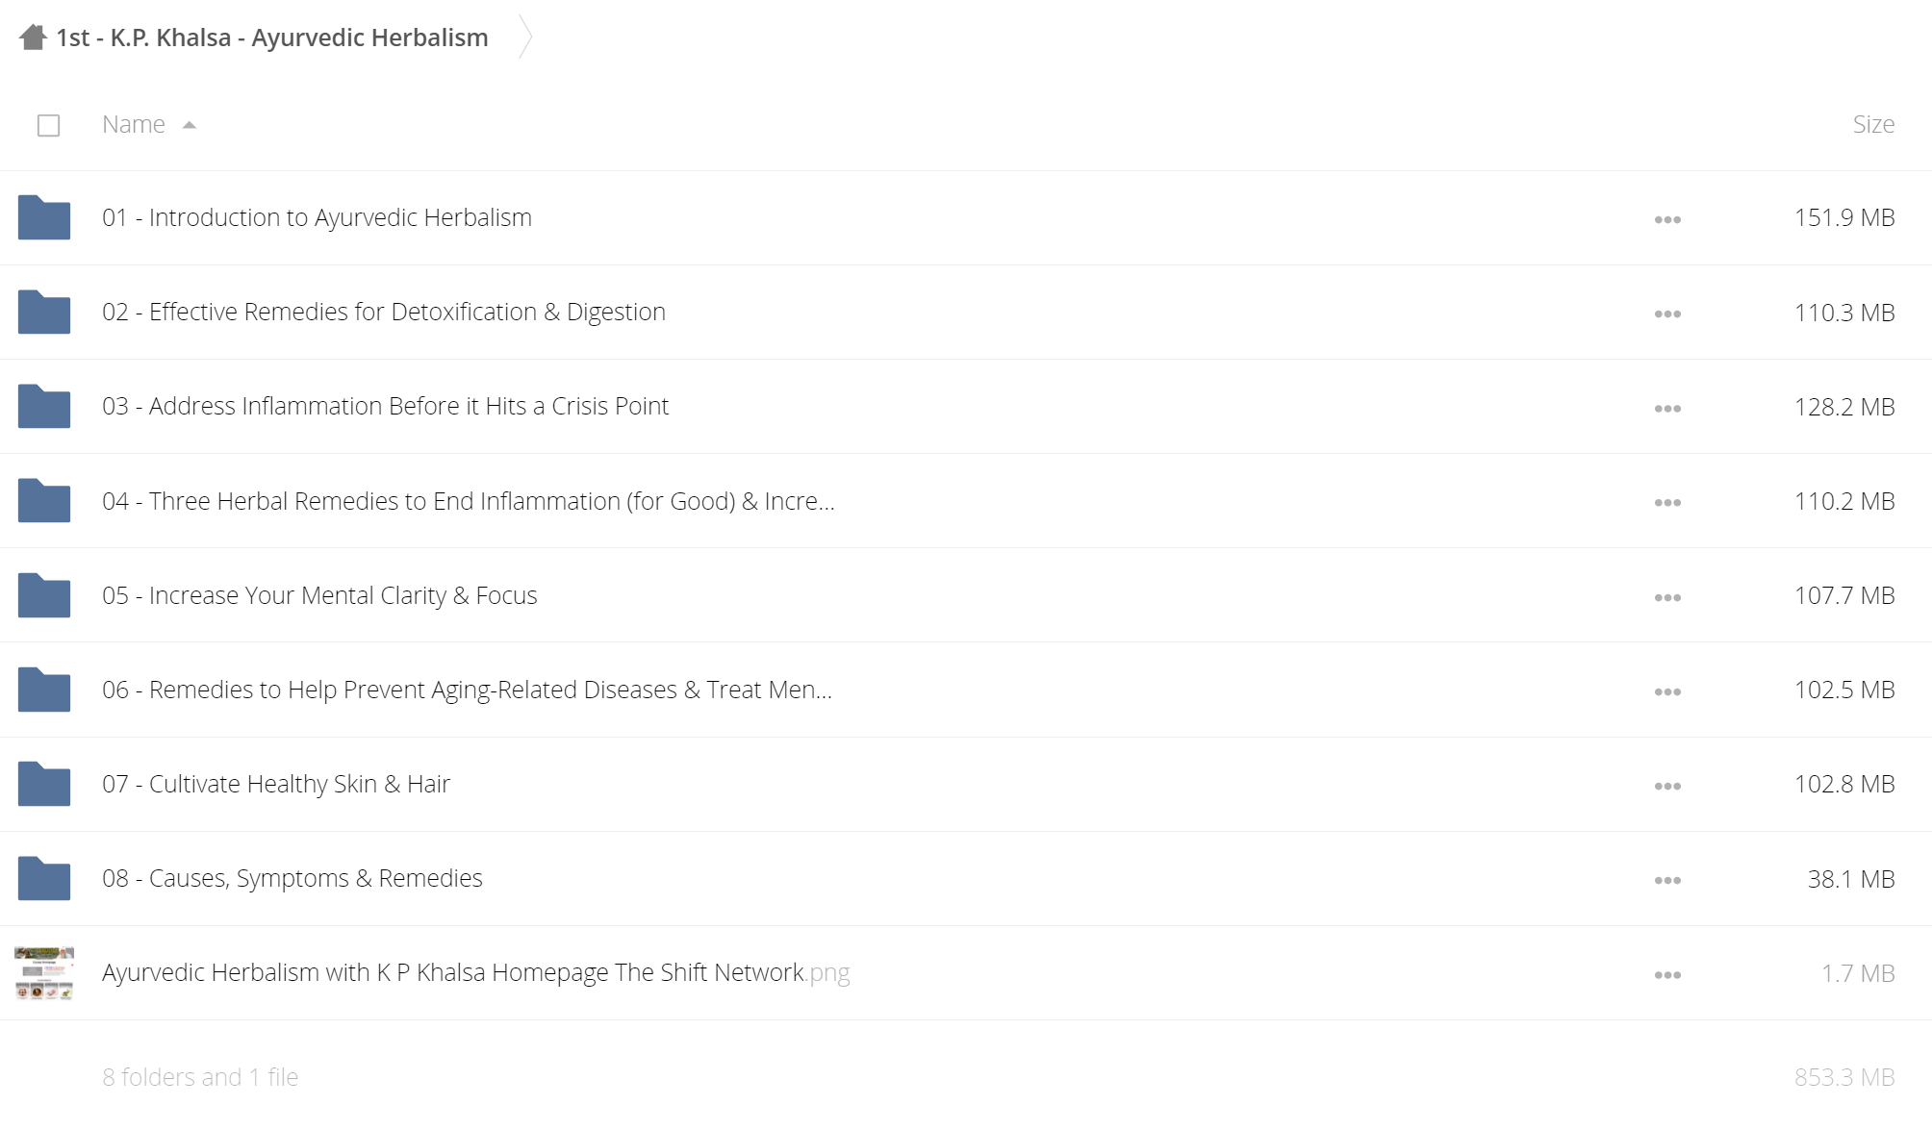This screenshot has height=1130, width=1932.
Task: Show options menu for folder 03 Address Inflammation
Action: coord(1667,408)
